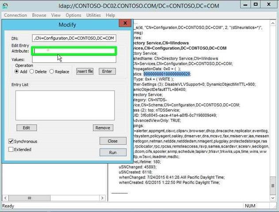Click the LDP application icon in title bar

tap(5, 6)
